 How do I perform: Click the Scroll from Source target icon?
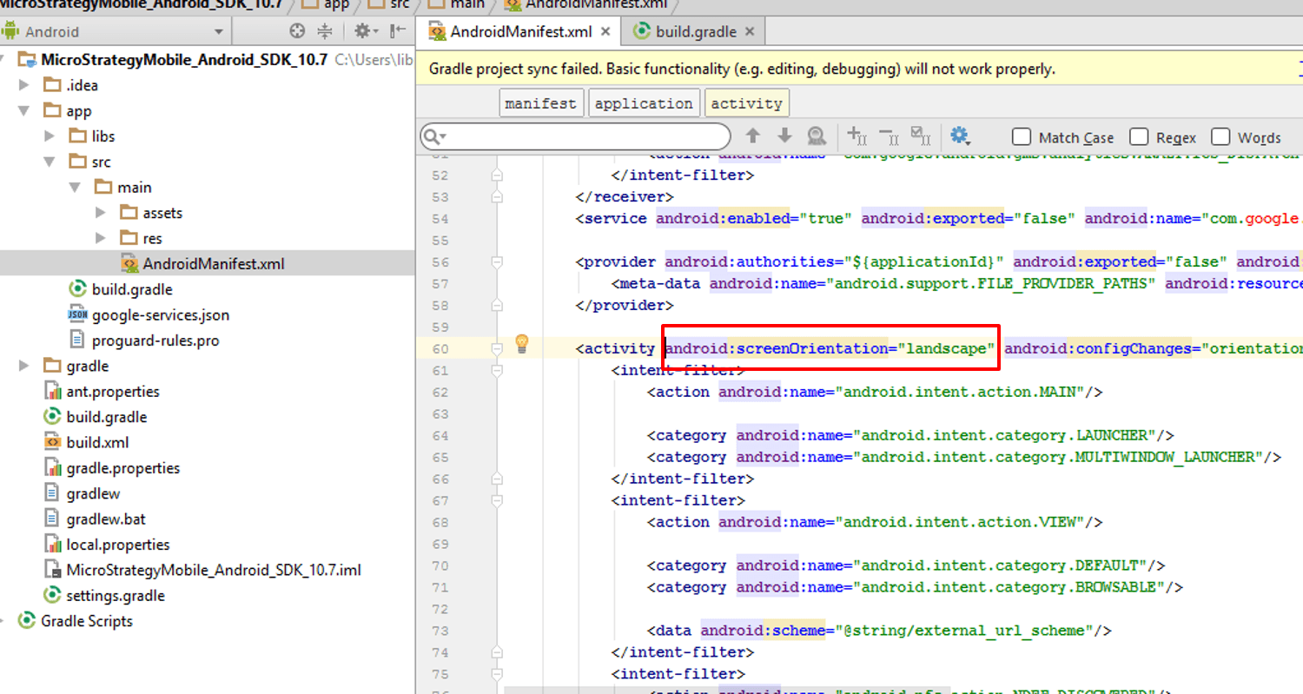click(x=297, y=31)
